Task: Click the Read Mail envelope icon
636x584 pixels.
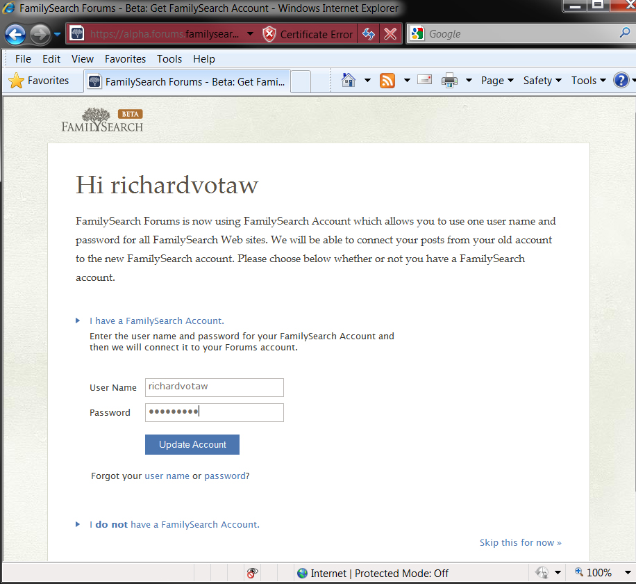Action: [425, 80]
